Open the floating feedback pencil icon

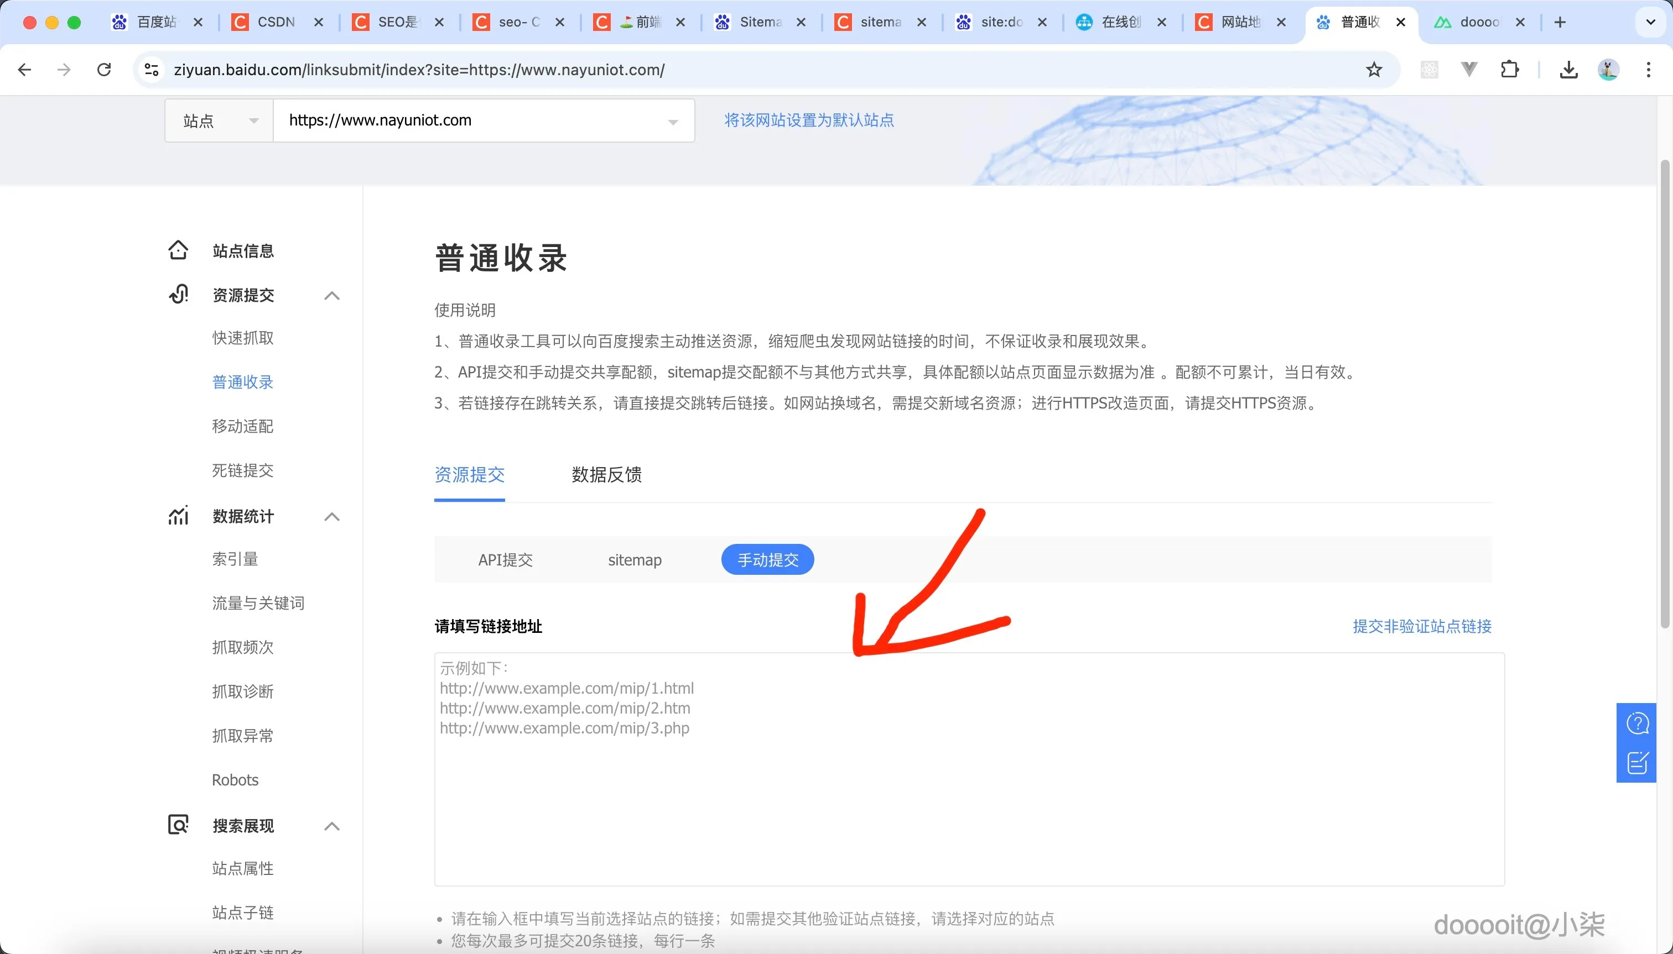click(1638, 762)
